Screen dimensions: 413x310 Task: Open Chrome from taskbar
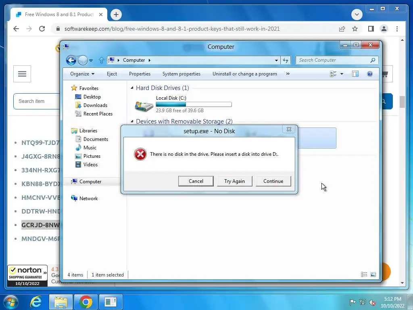tap(86, 302)
